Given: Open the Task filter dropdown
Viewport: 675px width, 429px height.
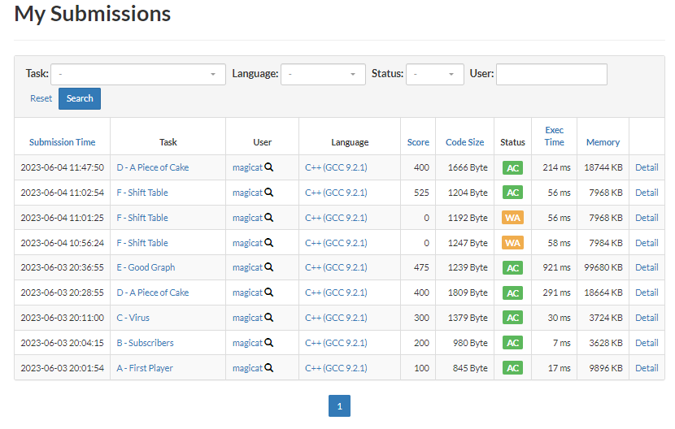Looking at the screenshot, I should [138, 74].
